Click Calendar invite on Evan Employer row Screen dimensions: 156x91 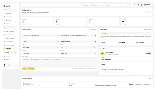138,84
